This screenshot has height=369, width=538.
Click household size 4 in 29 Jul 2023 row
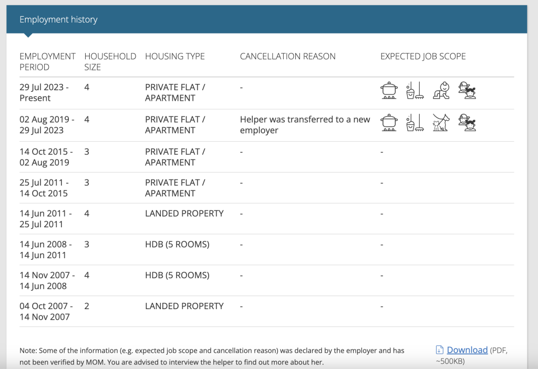[x=87, y=87]
